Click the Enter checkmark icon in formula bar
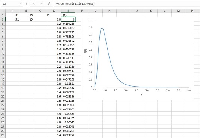The height and width of the screenshot is (138, 200). (x=41, y=4)
